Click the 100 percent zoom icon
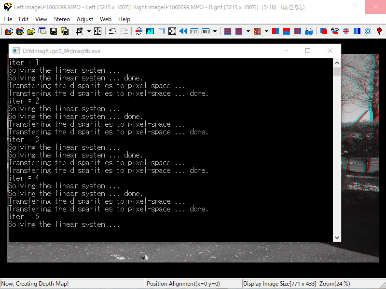The width and height of the screenshot is (386, 289). click(206, 31)
